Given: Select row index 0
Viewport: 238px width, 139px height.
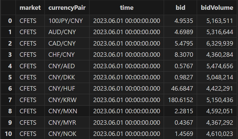Looking at the screenshot, I should click(x=10, y=21).
